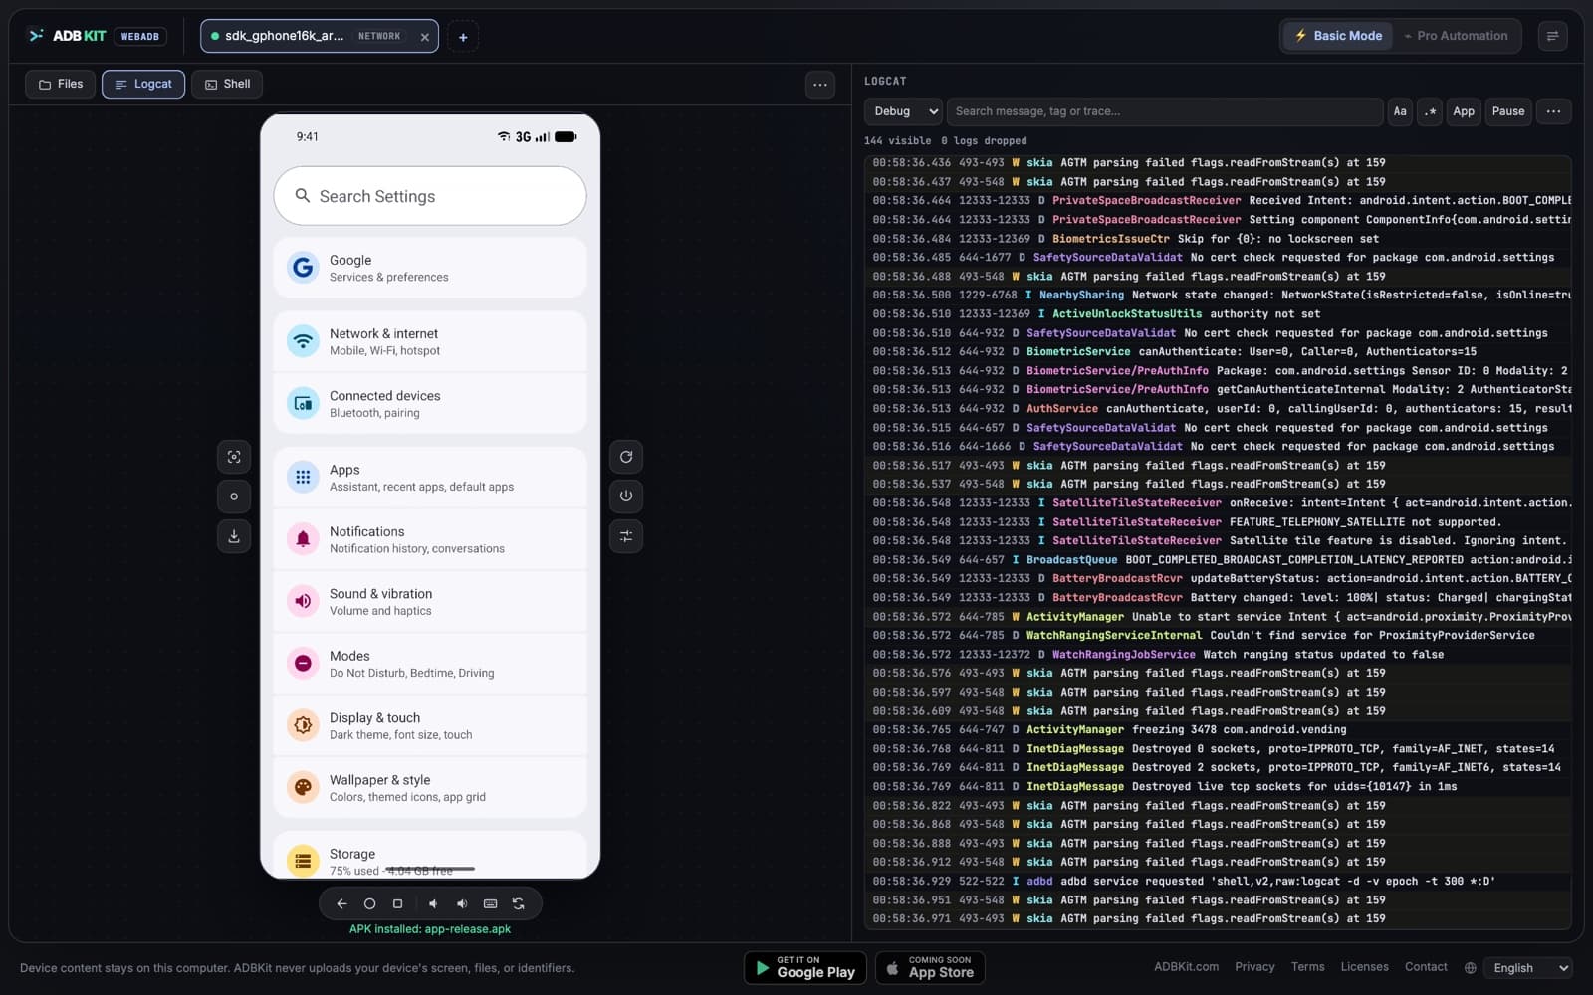
Task: Click the Logcat search message field
Action: (x=1164, y=111)
